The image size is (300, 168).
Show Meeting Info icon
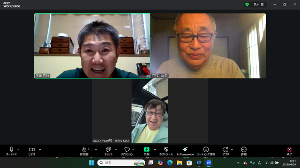[x=206, y=149]
